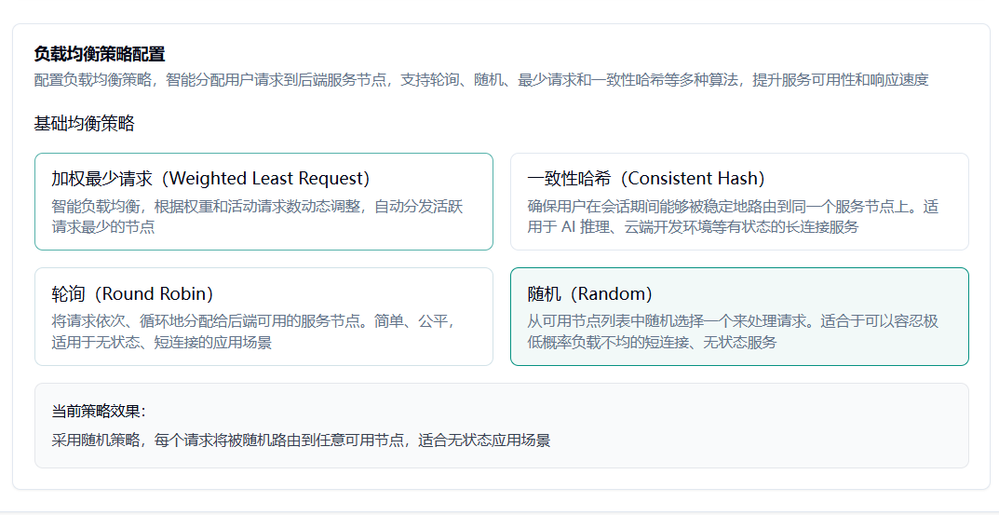
Task: Select the 加权最少请求 (Weighted Least Request) strategy card
Action: tap(263, 201)
